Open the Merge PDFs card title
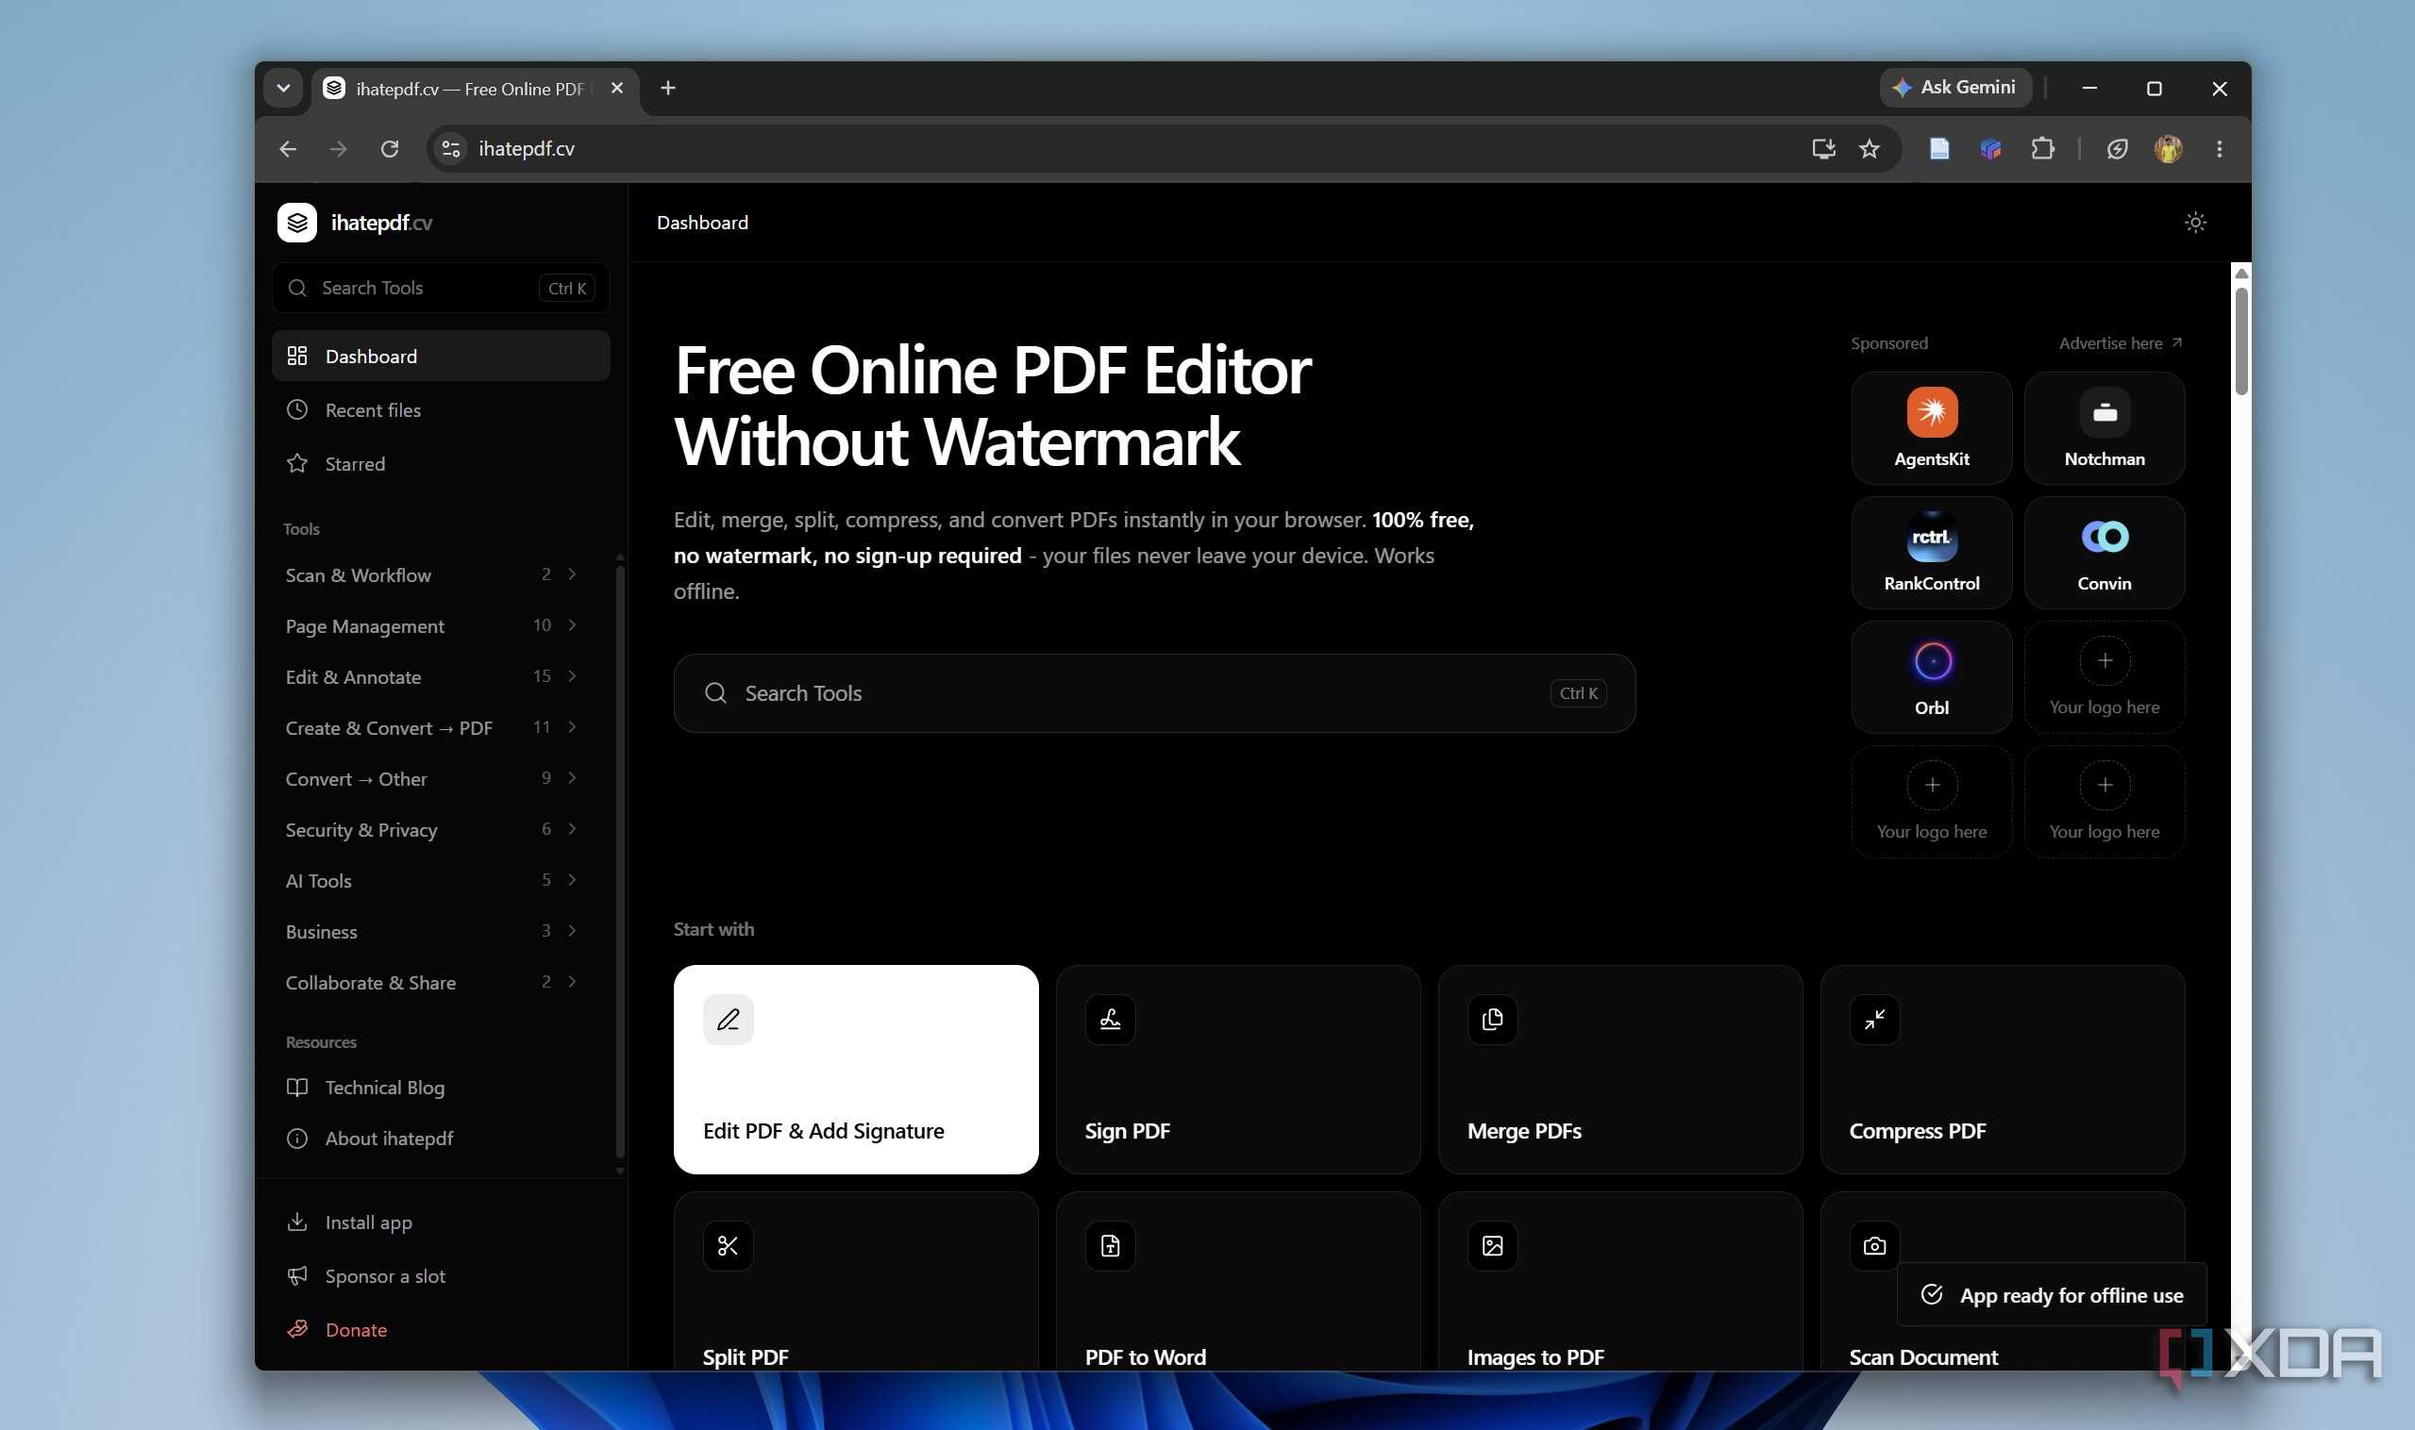The height and width of the screenshot is (1430, 2415). tap(1524, 1131)
